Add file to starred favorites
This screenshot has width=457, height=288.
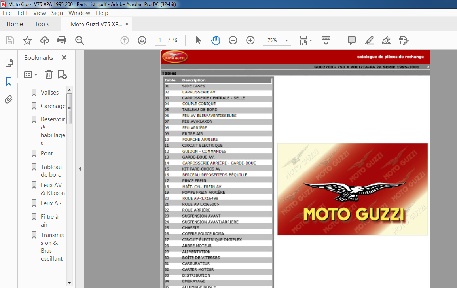coord(27,40)
